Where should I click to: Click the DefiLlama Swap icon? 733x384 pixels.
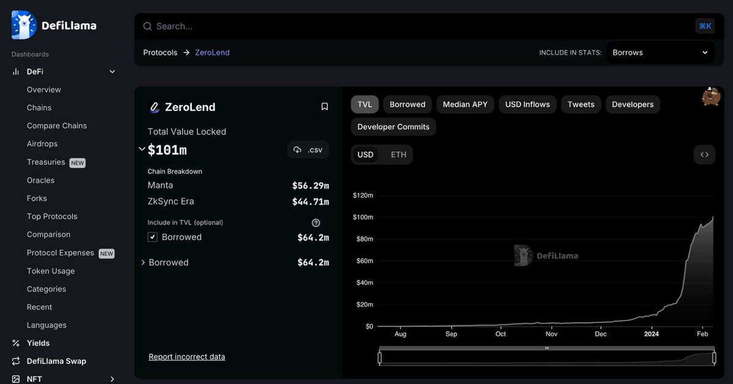coord(15,361)
